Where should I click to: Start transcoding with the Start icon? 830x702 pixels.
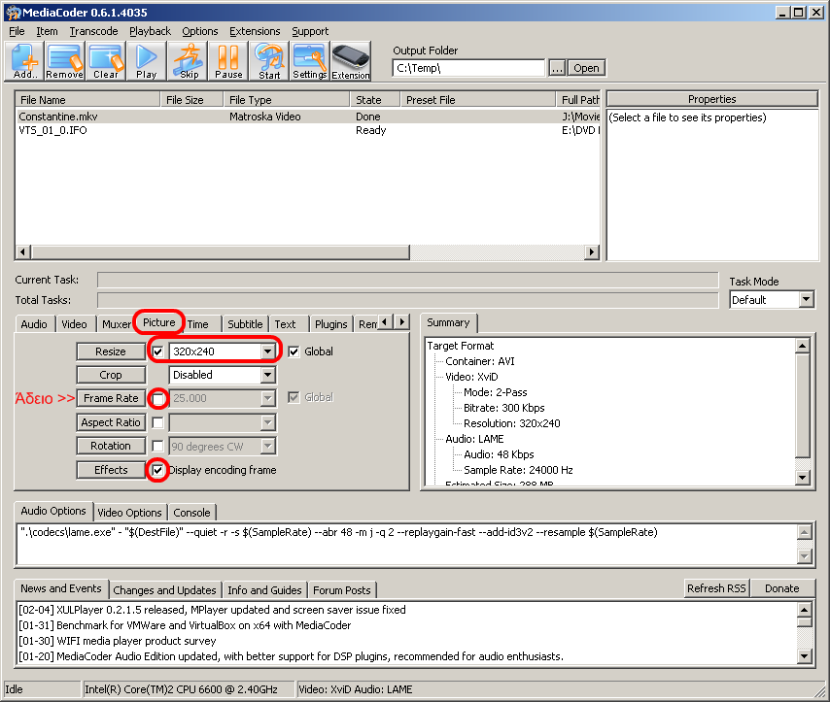269,61
